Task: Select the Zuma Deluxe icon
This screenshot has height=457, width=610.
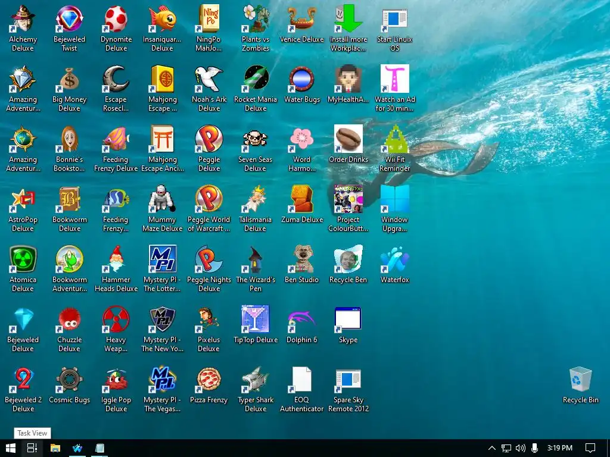Action: click(302, 199)
